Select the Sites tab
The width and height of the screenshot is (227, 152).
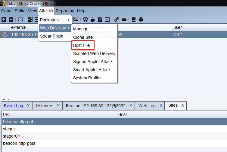pyautogui.click(x=173, y=105)
